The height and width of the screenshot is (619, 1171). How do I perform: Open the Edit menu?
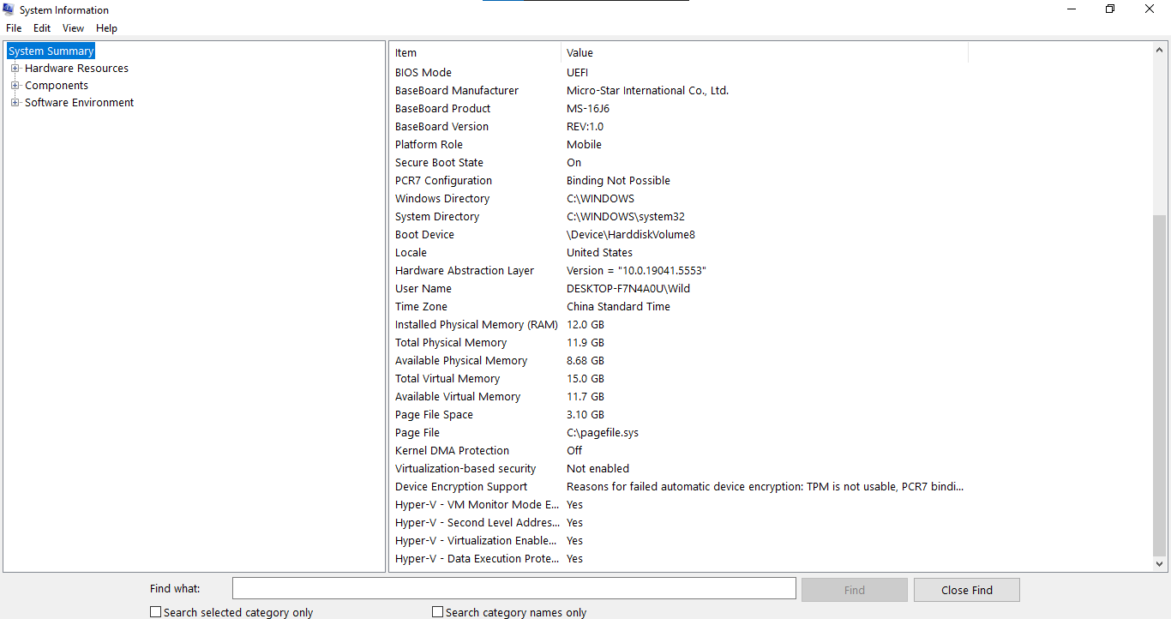coord(42,28)
